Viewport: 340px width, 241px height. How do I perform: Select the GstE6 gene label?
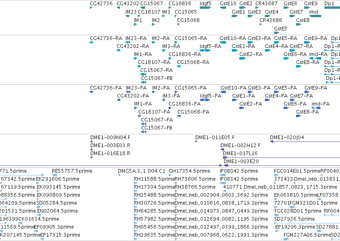click(290, 4)
